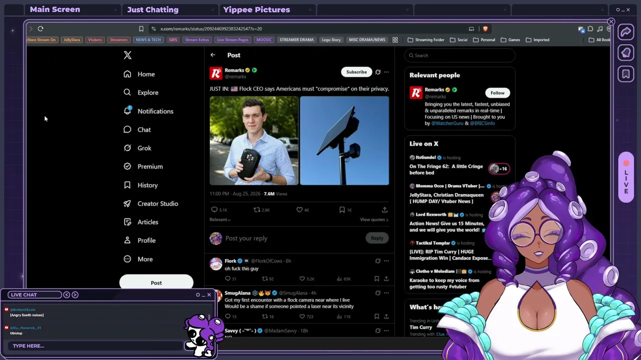Screen dimensions: 641x360
Task: Open the @BRICSinfo mention link
Action: 482,123
